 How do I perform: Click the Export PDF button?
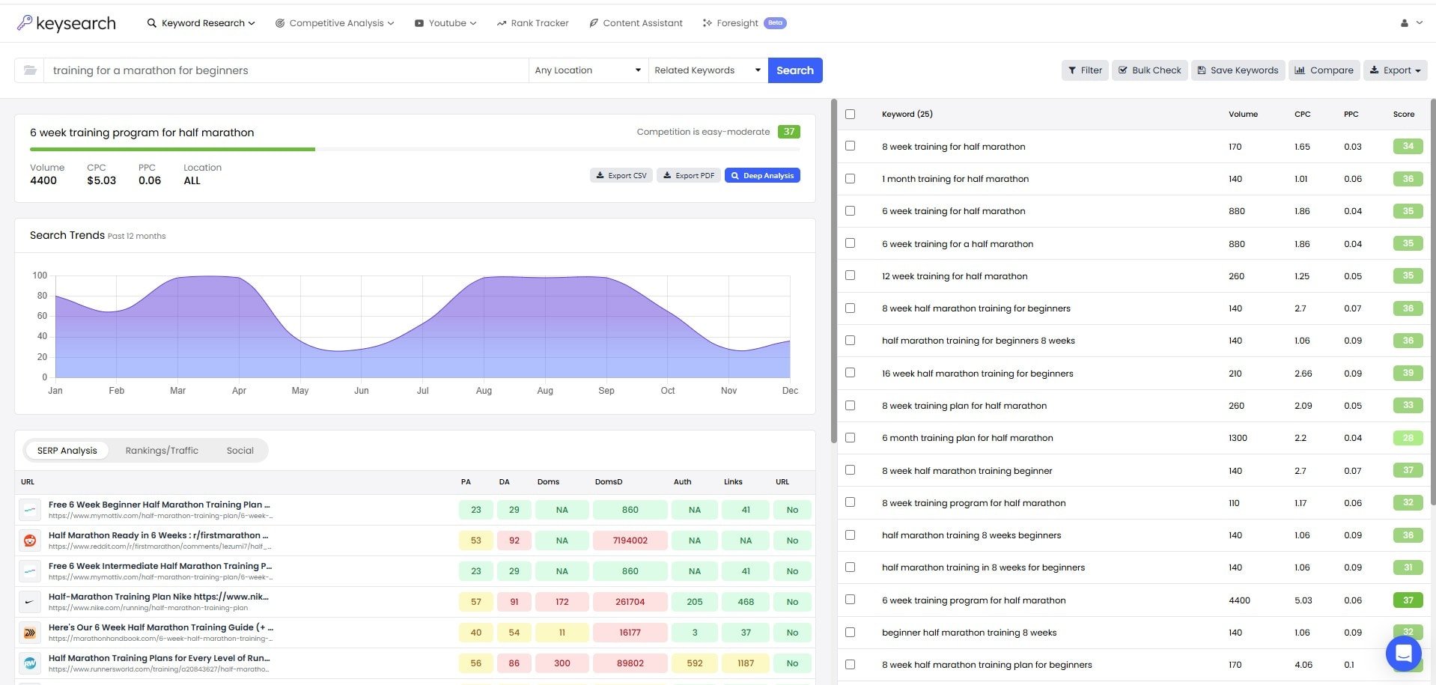pyautogui.click(x=688, y=174)
